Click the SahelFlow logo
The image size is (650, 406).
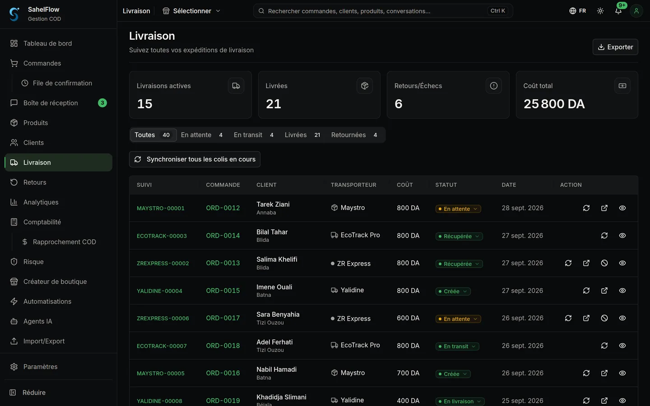pyautogui.click(x=14, y=14)
